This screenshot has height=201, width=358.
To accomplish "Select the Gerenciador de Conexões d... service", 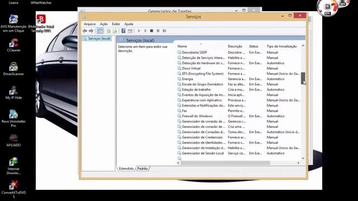I will 239,132.
